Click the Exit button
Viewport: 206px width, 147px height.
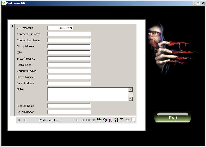coord(173,118)
